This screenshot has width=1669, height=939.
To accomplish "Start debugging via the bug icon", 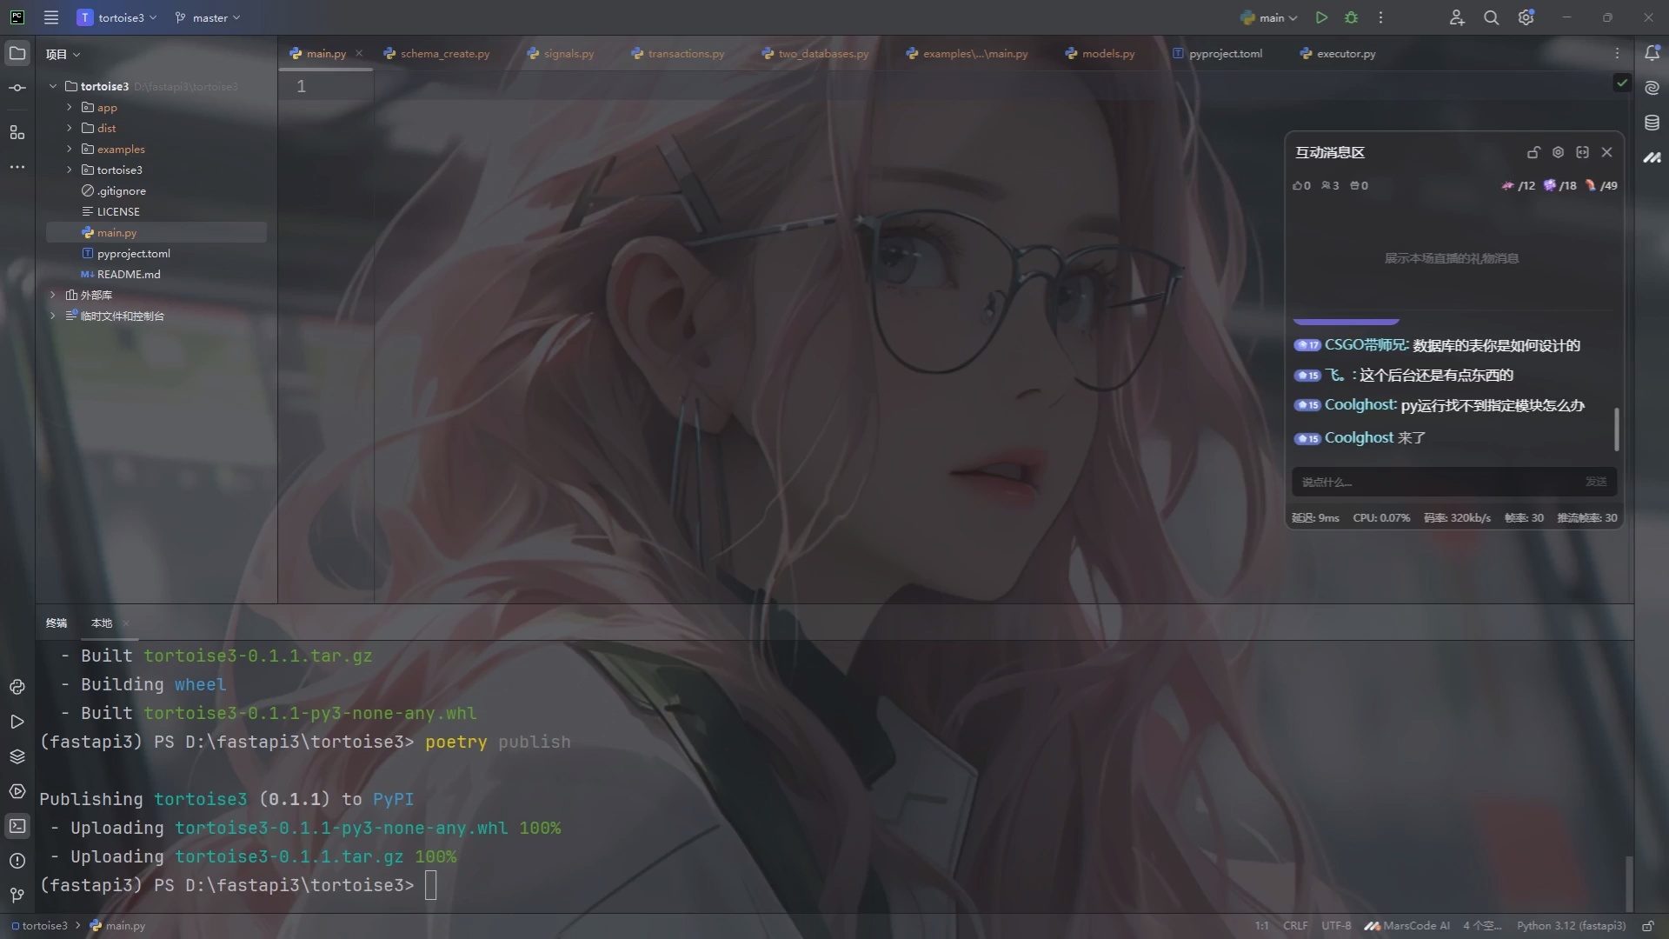I will pyautogui.click(x=1351, y=17).
